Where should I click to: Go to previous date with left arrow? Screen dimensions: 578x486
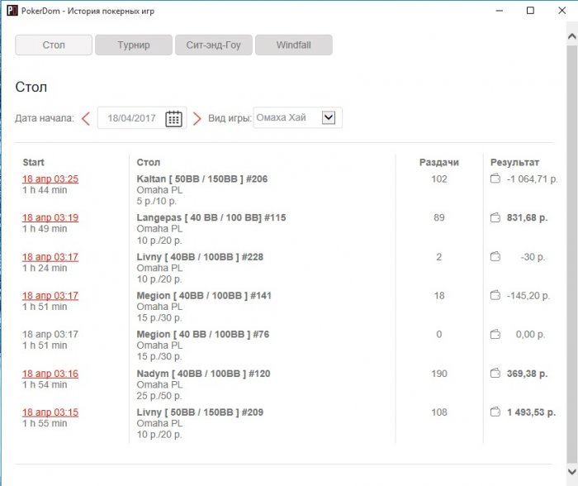coord(86,118)
